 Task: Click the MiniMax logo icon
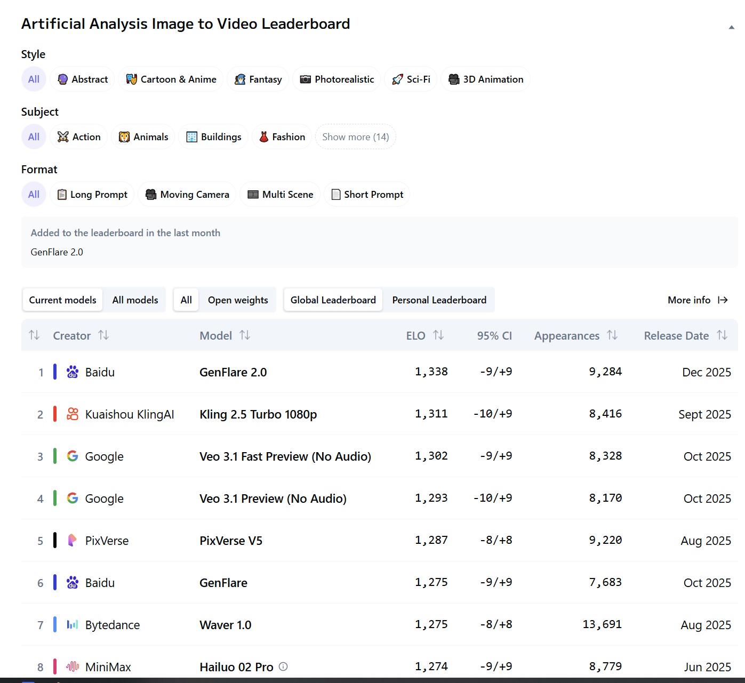pyautogui.click(x=73, y=666)
